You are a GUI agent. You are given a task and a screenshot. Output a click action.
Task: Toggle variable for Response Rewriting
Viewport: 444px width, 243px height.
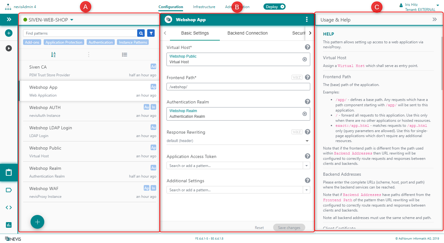coord(297,132)
